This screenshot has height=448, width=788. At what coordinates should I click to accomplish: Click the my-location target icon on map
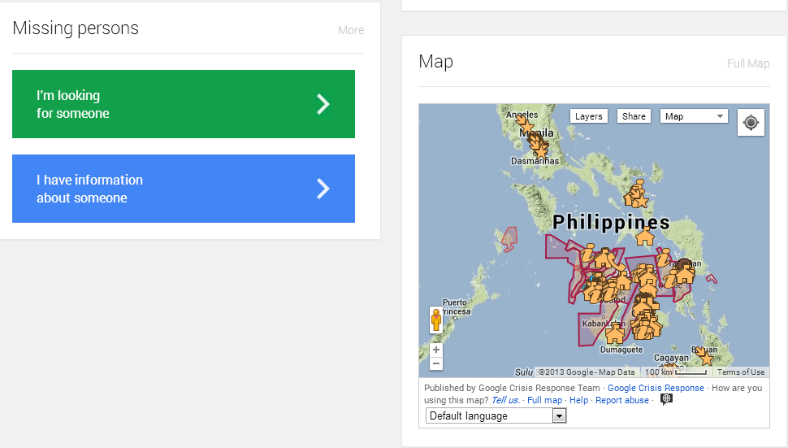coord(751,123)
